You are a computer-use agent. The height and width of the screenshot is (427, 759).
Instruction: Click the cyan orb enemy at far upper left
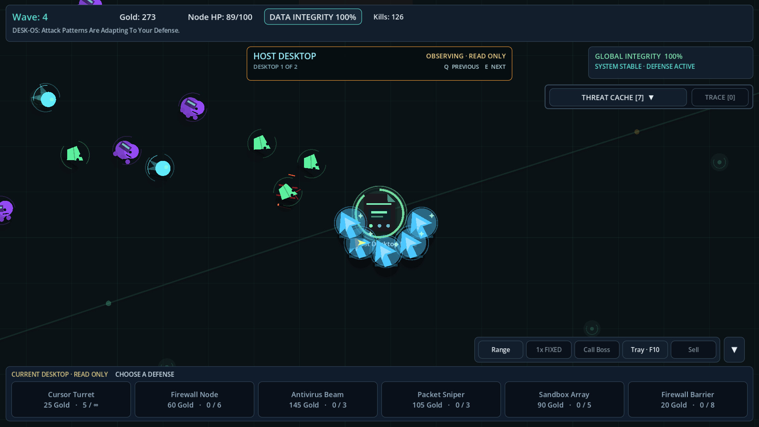pyautogui.click(x=46, y=98)
